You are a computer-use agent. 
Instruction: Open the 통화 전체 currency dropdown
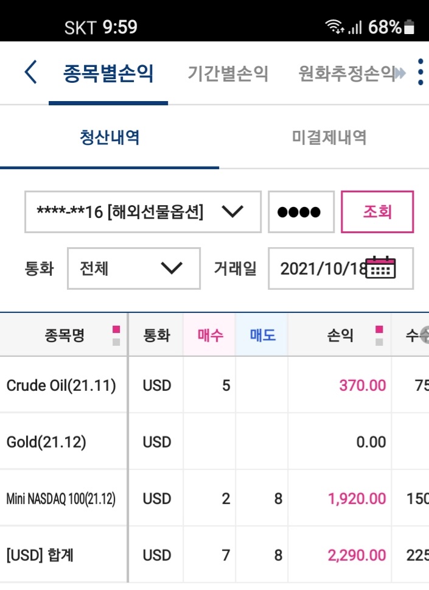[x=134, y=269]
